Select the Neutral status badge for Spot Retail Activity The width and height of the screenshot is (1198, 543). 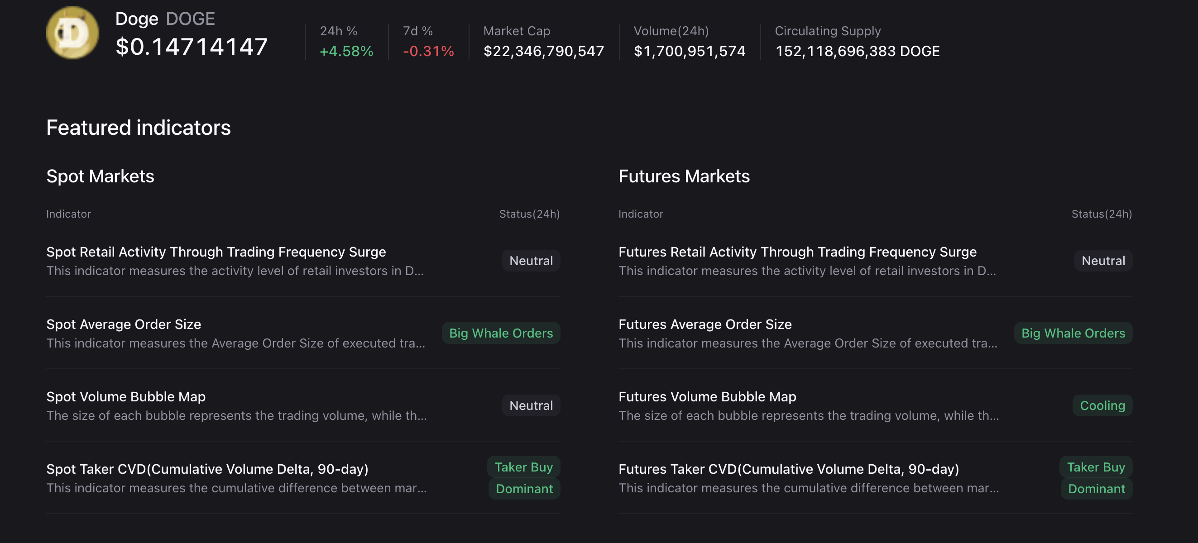(x=531, y=260)
